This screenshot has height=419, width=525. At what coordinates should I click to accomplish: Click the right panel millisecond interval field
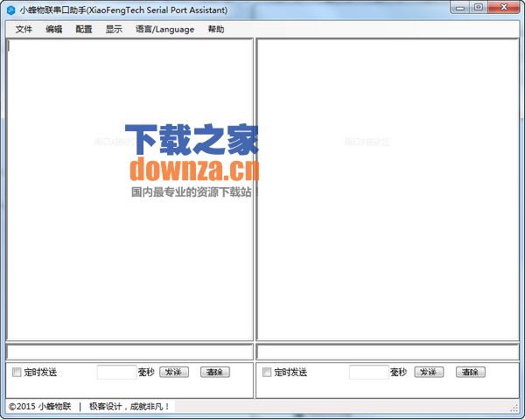pos(368,372)
